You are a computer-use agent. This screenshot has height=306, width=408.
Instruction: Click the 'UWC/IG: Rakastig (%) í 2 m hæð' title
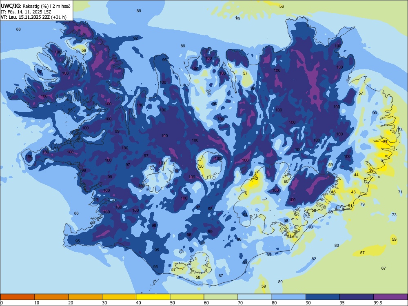[x=35, y=5]
